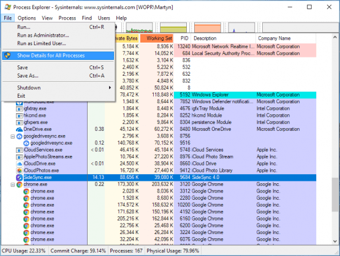Click the shield icon for Show Details
The width and height of the screenshot is (340, 256).
point(7,56)
